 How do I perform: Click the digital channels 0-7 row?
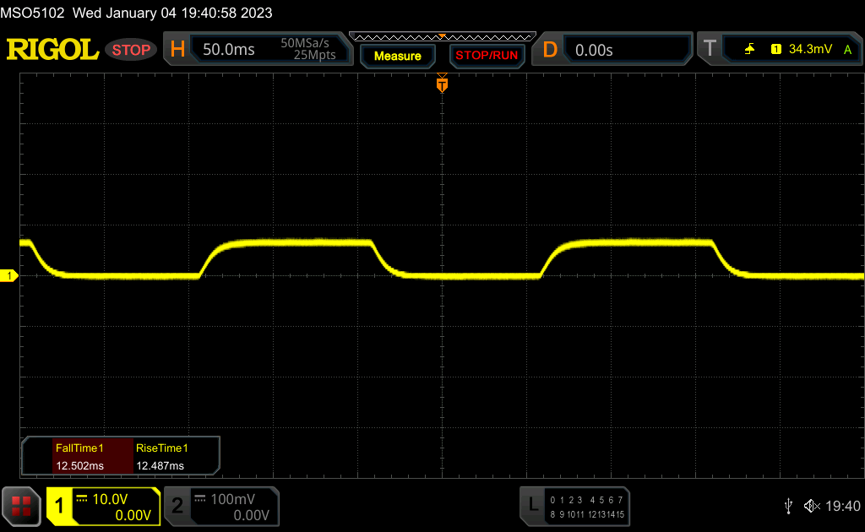[x=586, y=500]
